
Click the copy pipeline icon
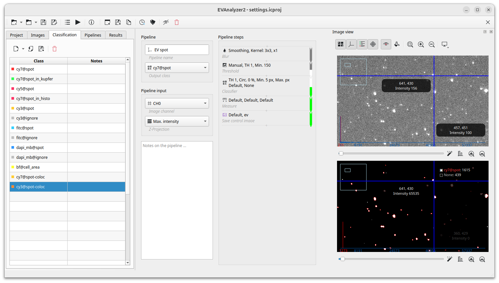pos(129,22)
